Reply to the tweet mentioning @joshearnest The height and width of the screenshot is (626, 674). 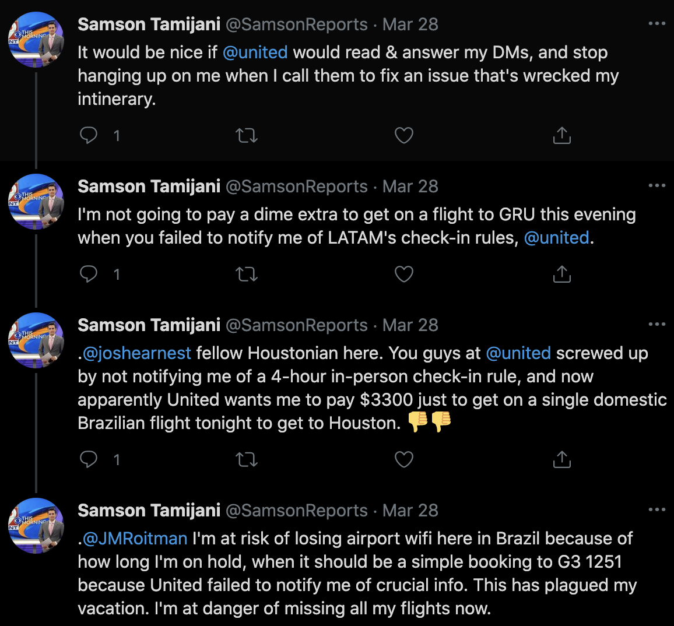[89, 459]
